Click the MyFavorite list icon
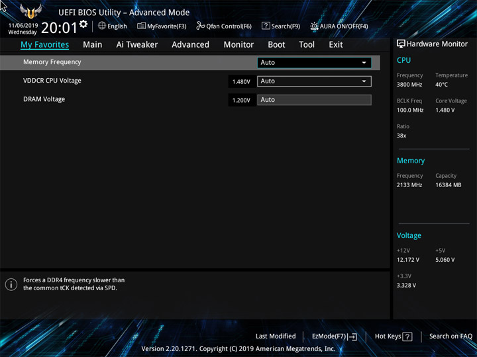477x357 pixels. [x=141, y=26]
